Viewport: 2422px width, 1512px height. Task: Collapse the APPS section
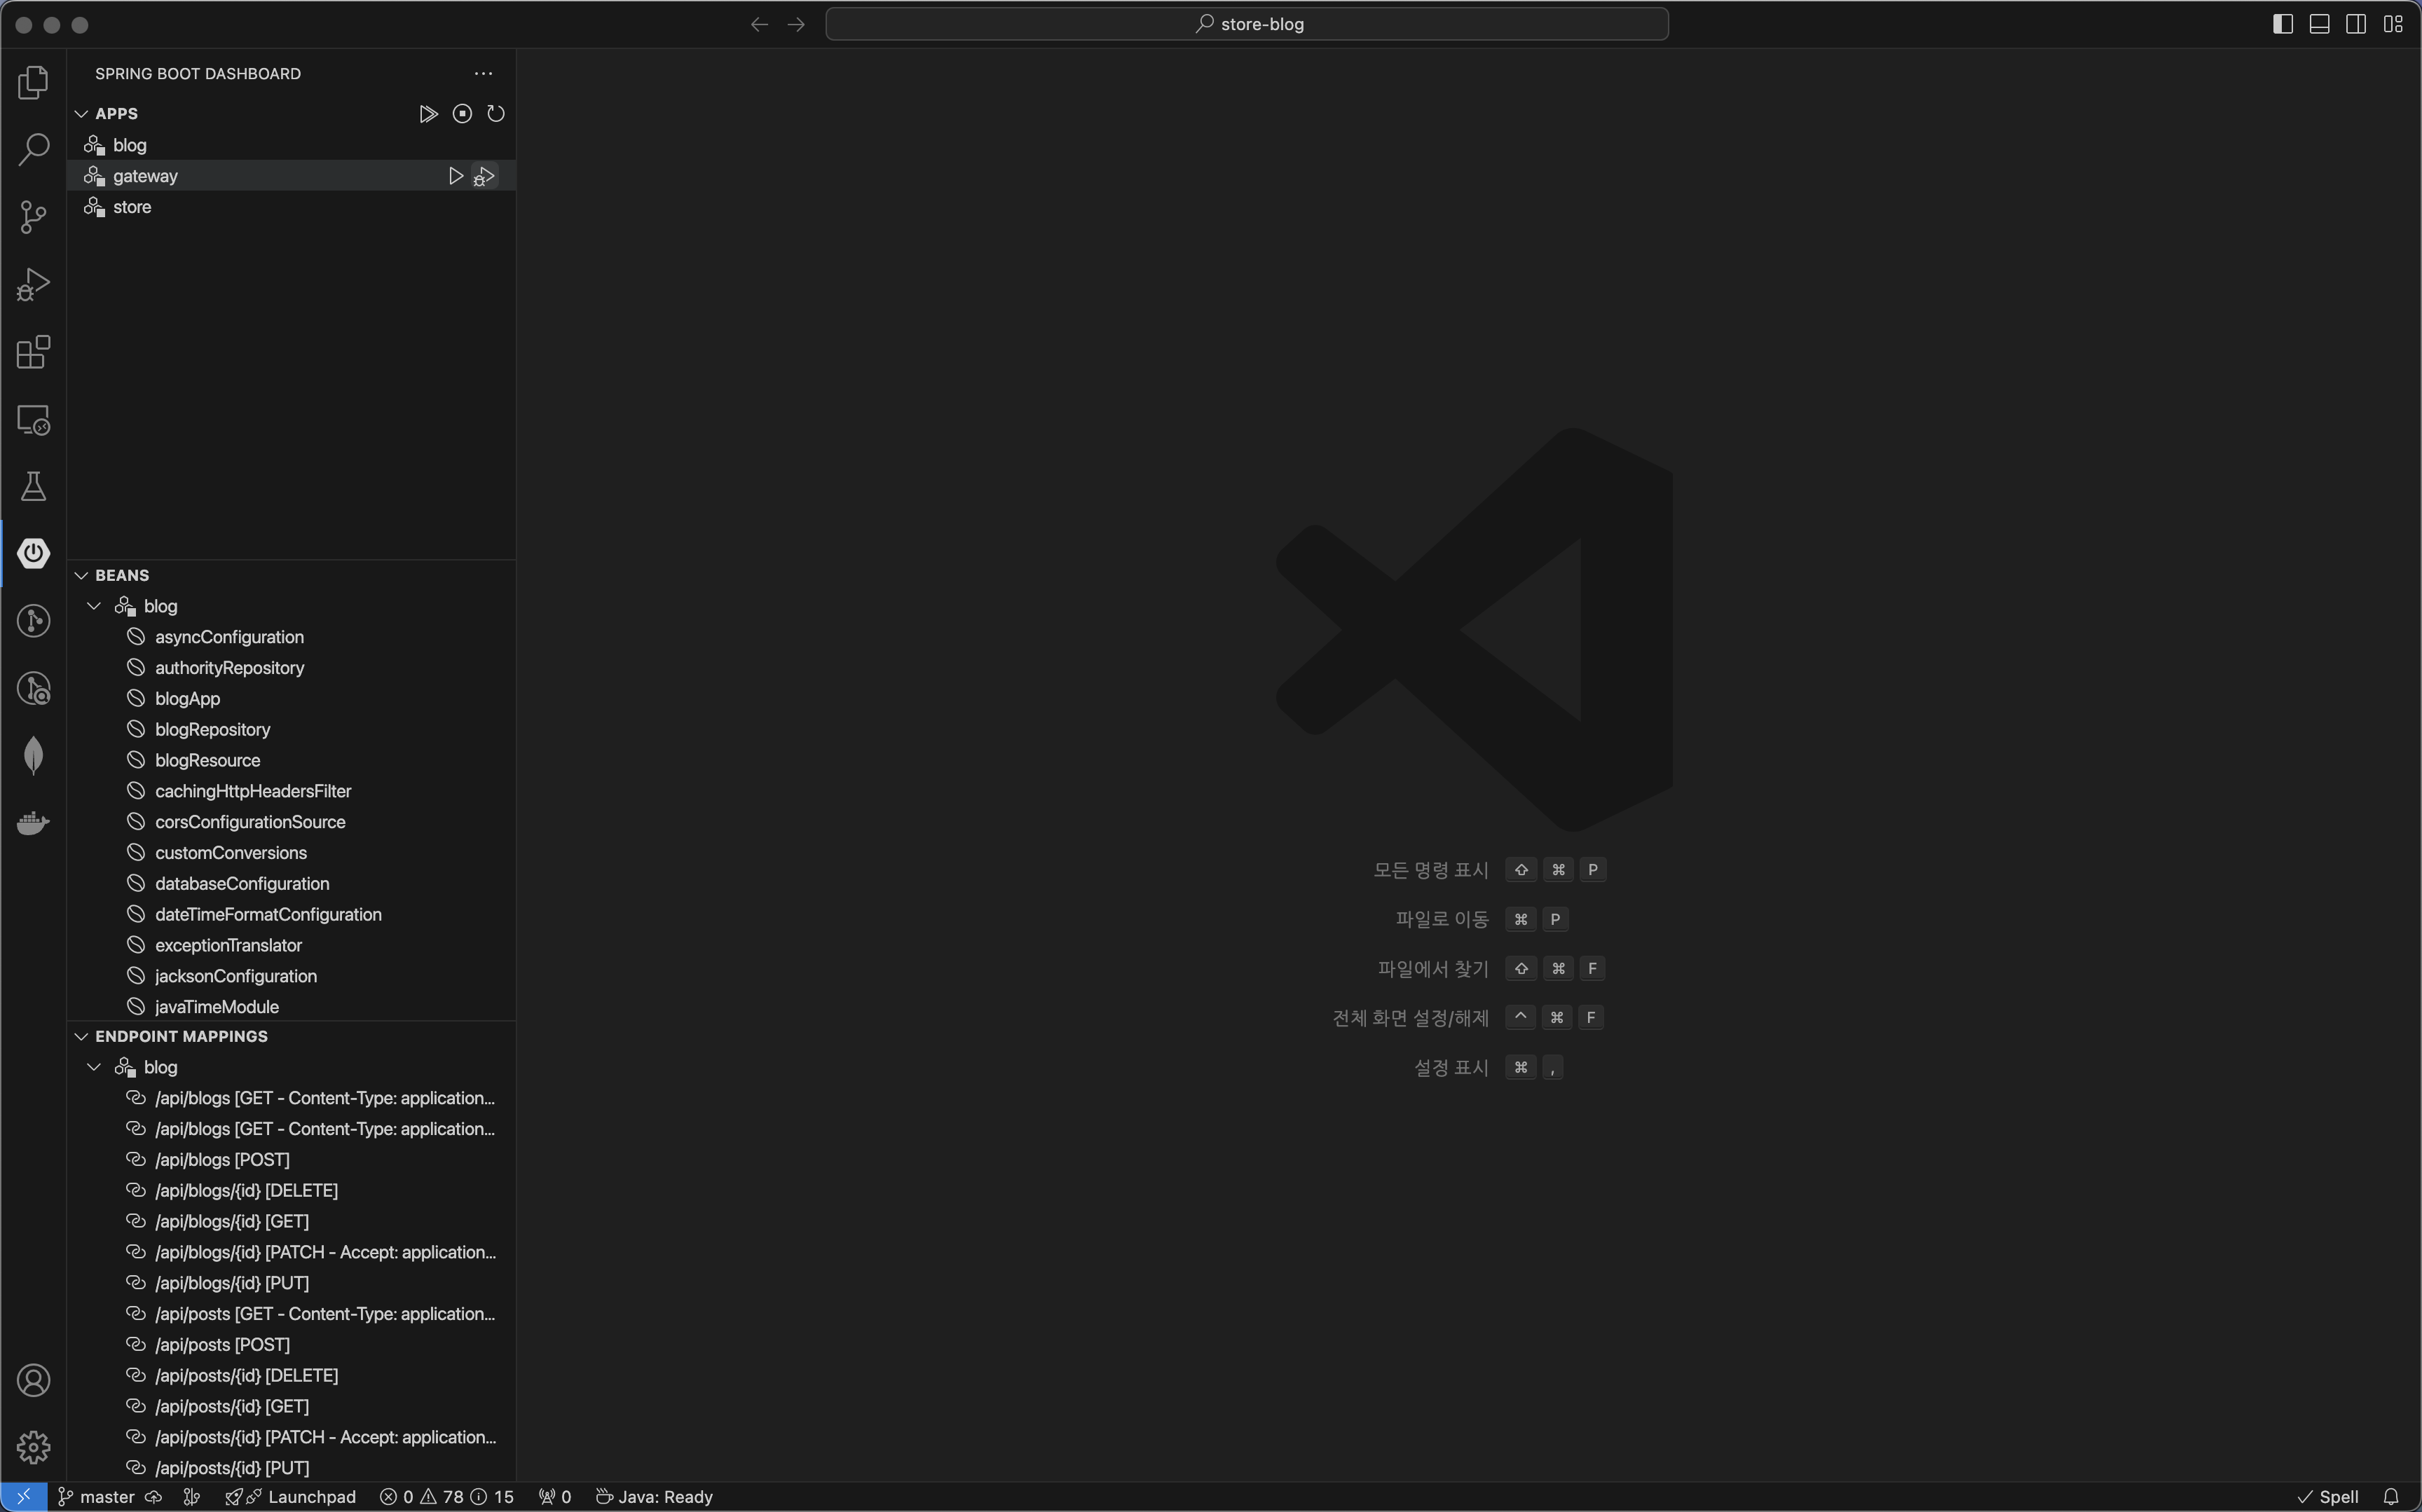(82, 114)
